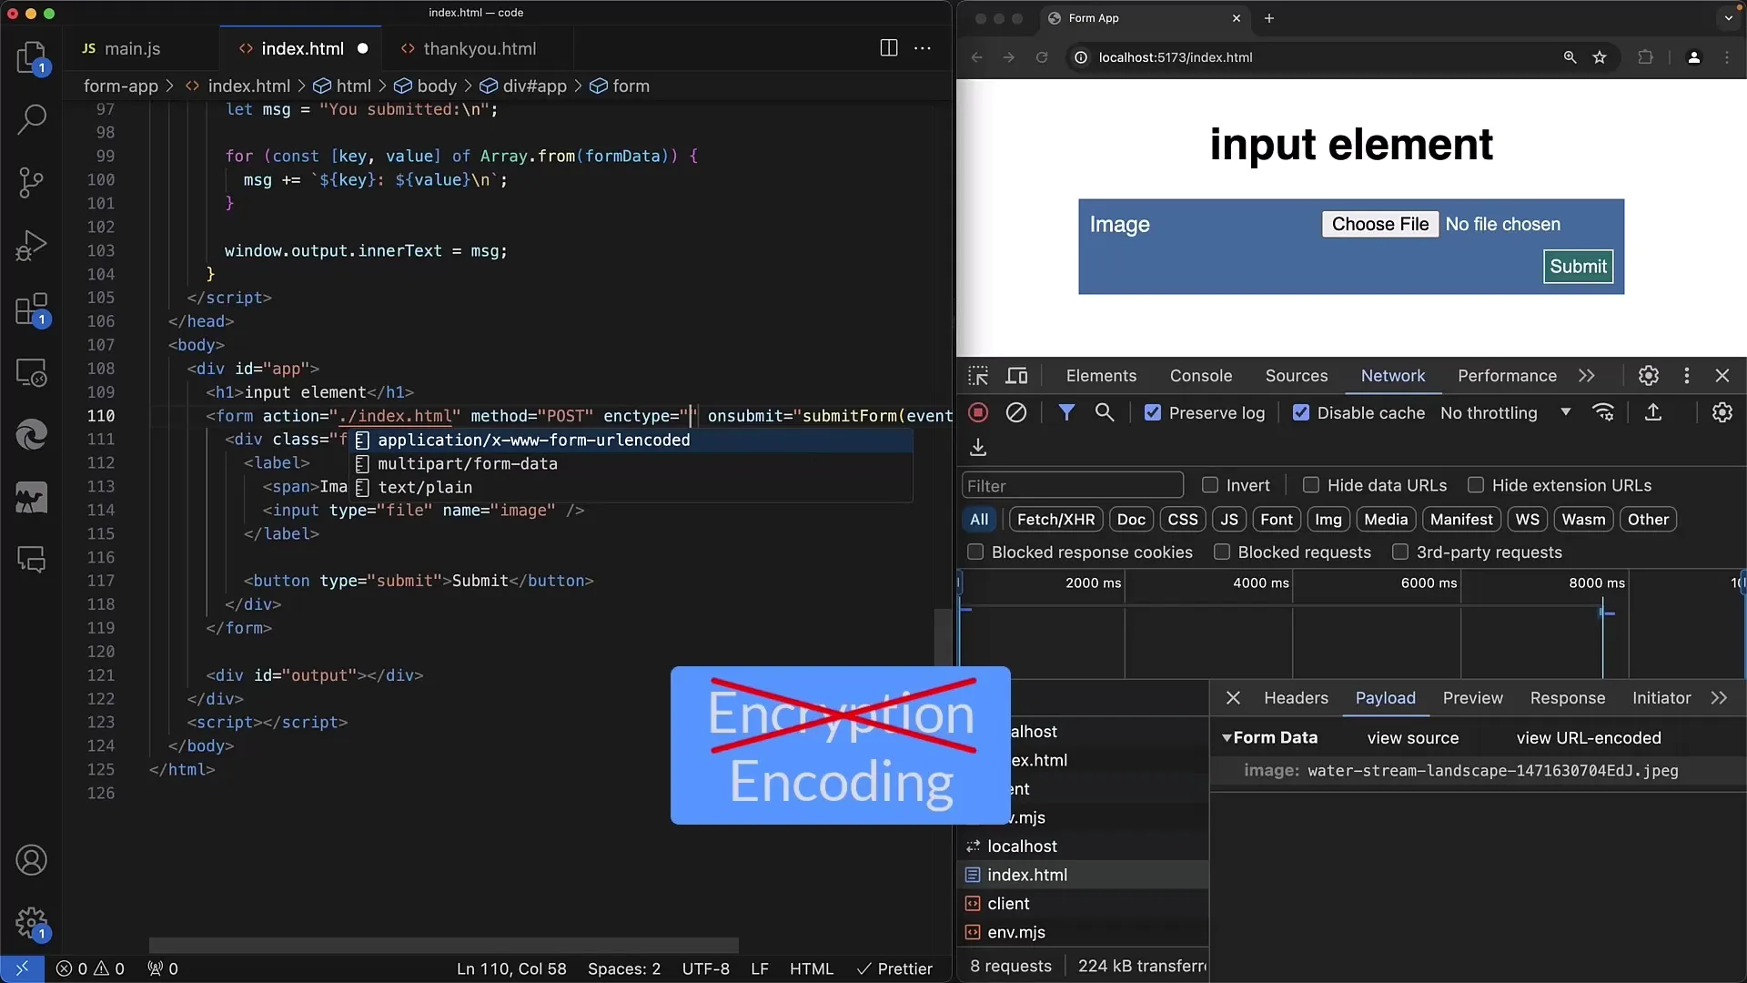The image size is (1747, 983).
Task: Pick multipart/form-data suggestion
Action: [x=632, y=464]
